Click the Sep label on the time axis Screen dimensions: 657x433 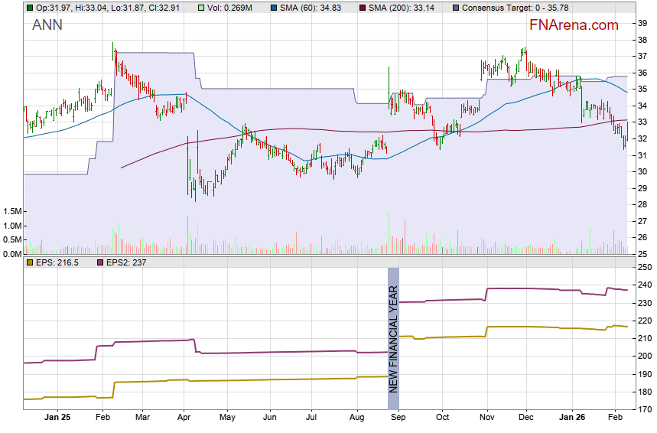(398, 418)
